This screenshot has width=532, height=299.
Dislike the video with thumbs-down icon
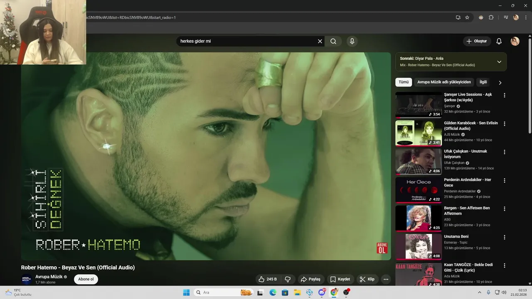pyautogui.click(x=288, y=279)
